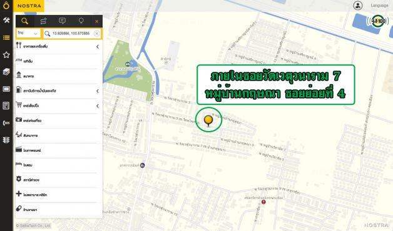The height and width of the screenshot is (231, 393).
Task: Open the language dropdown in search panel
Action: (x=28, y=33)
